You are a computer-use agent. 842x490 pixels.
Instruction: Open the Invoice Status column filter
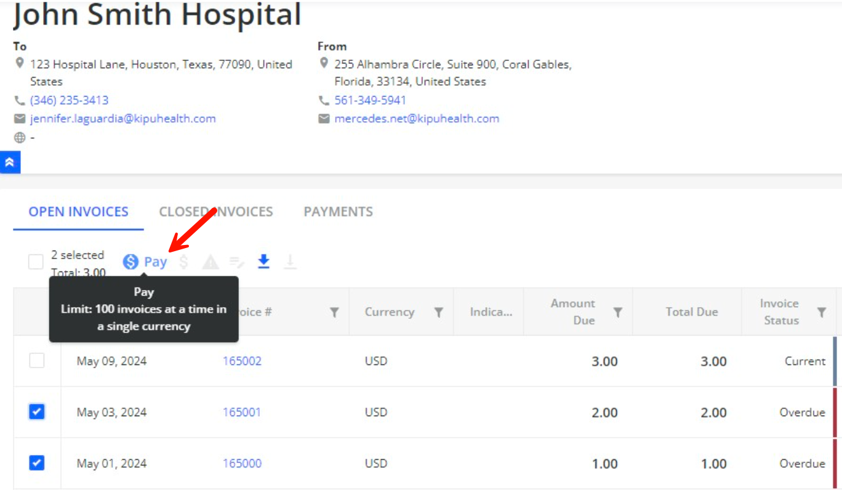[x=821, y=313]
